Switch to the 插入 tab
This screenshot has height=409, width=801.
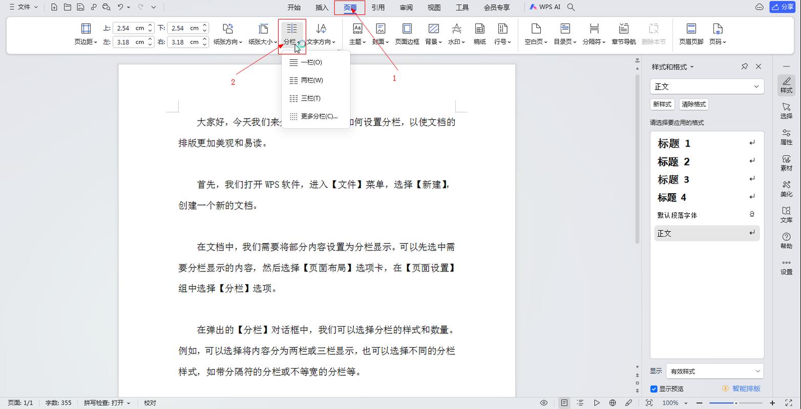click(322, 7)
